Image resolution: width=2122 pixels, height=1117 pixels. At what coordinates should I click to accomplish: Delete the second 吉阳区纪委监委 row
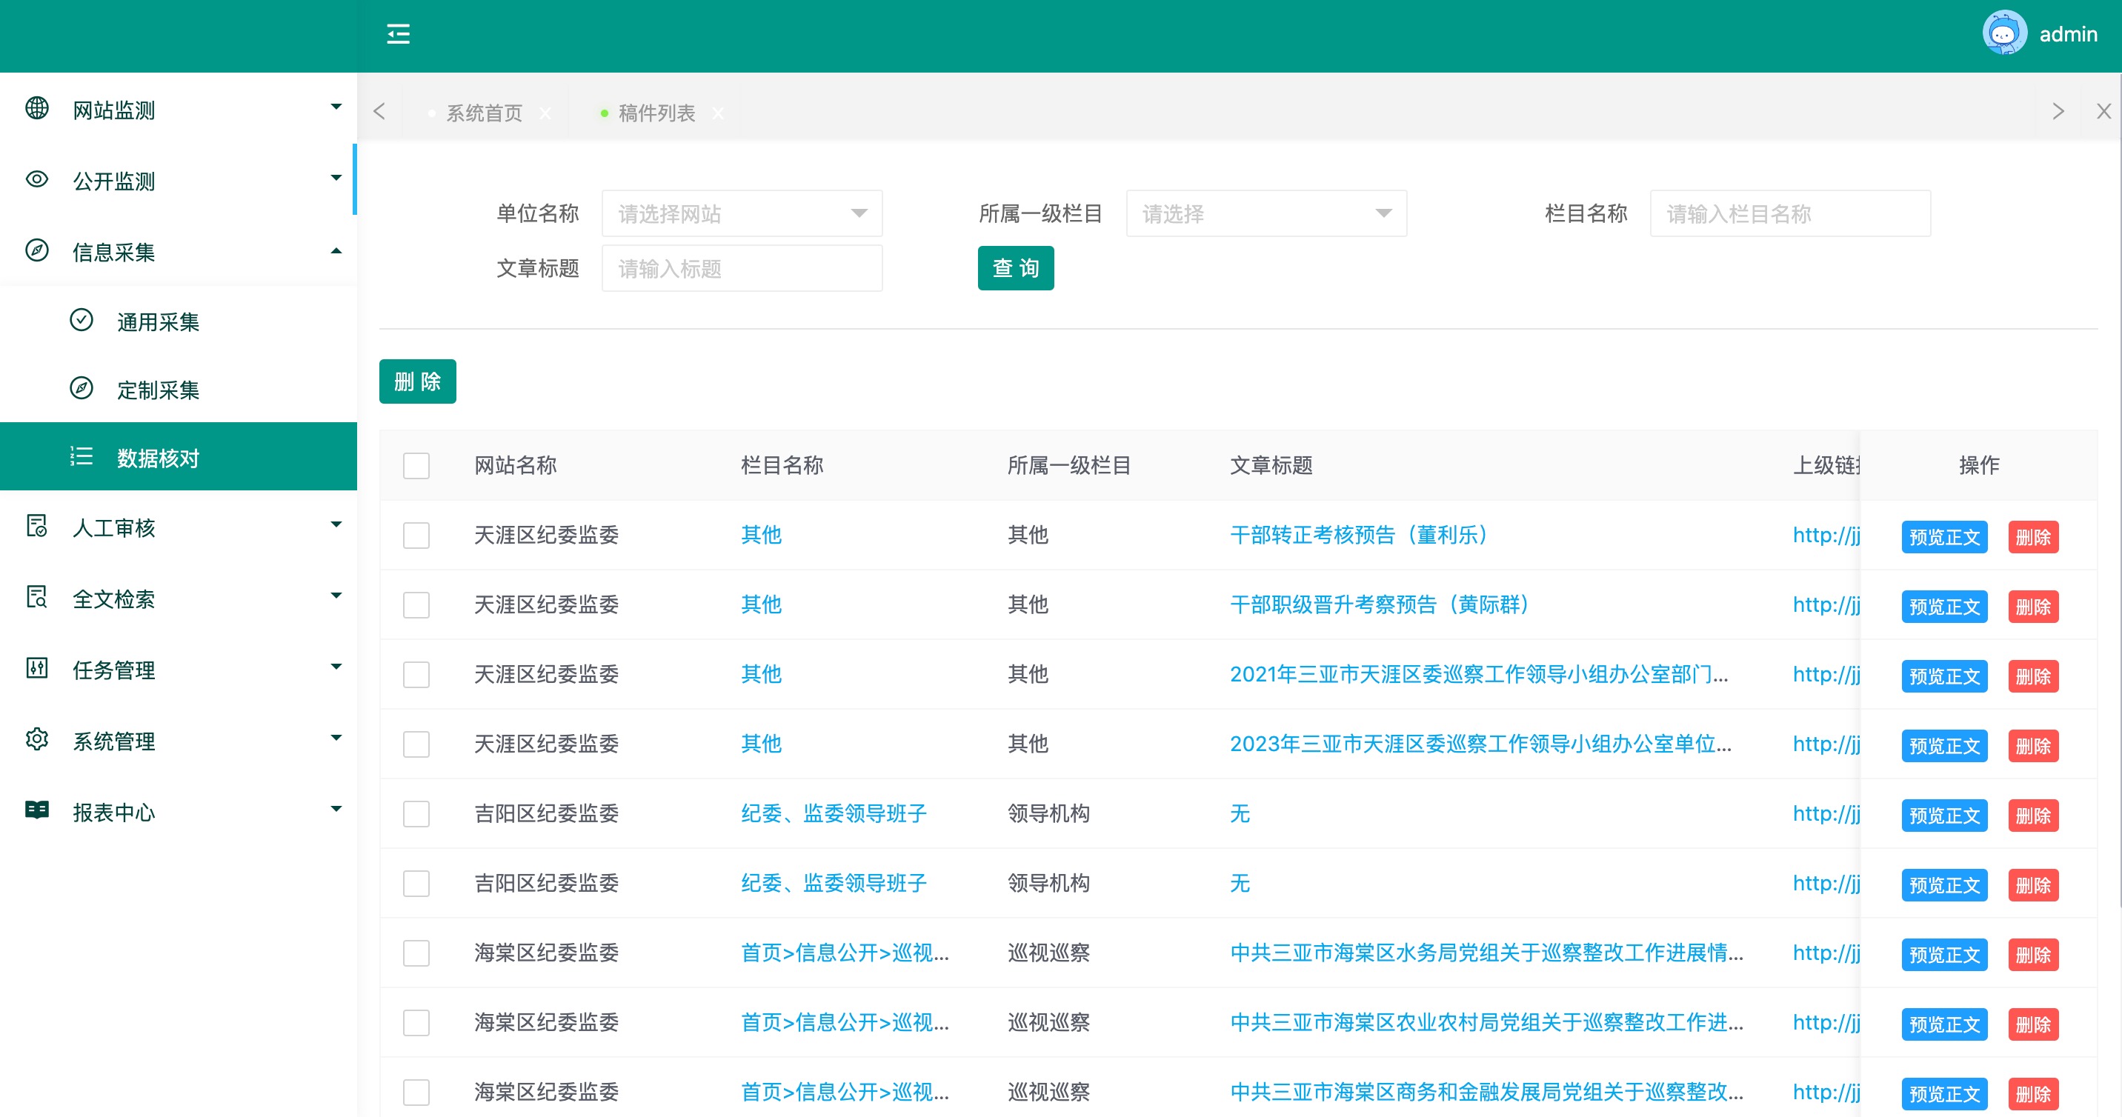2033,886
